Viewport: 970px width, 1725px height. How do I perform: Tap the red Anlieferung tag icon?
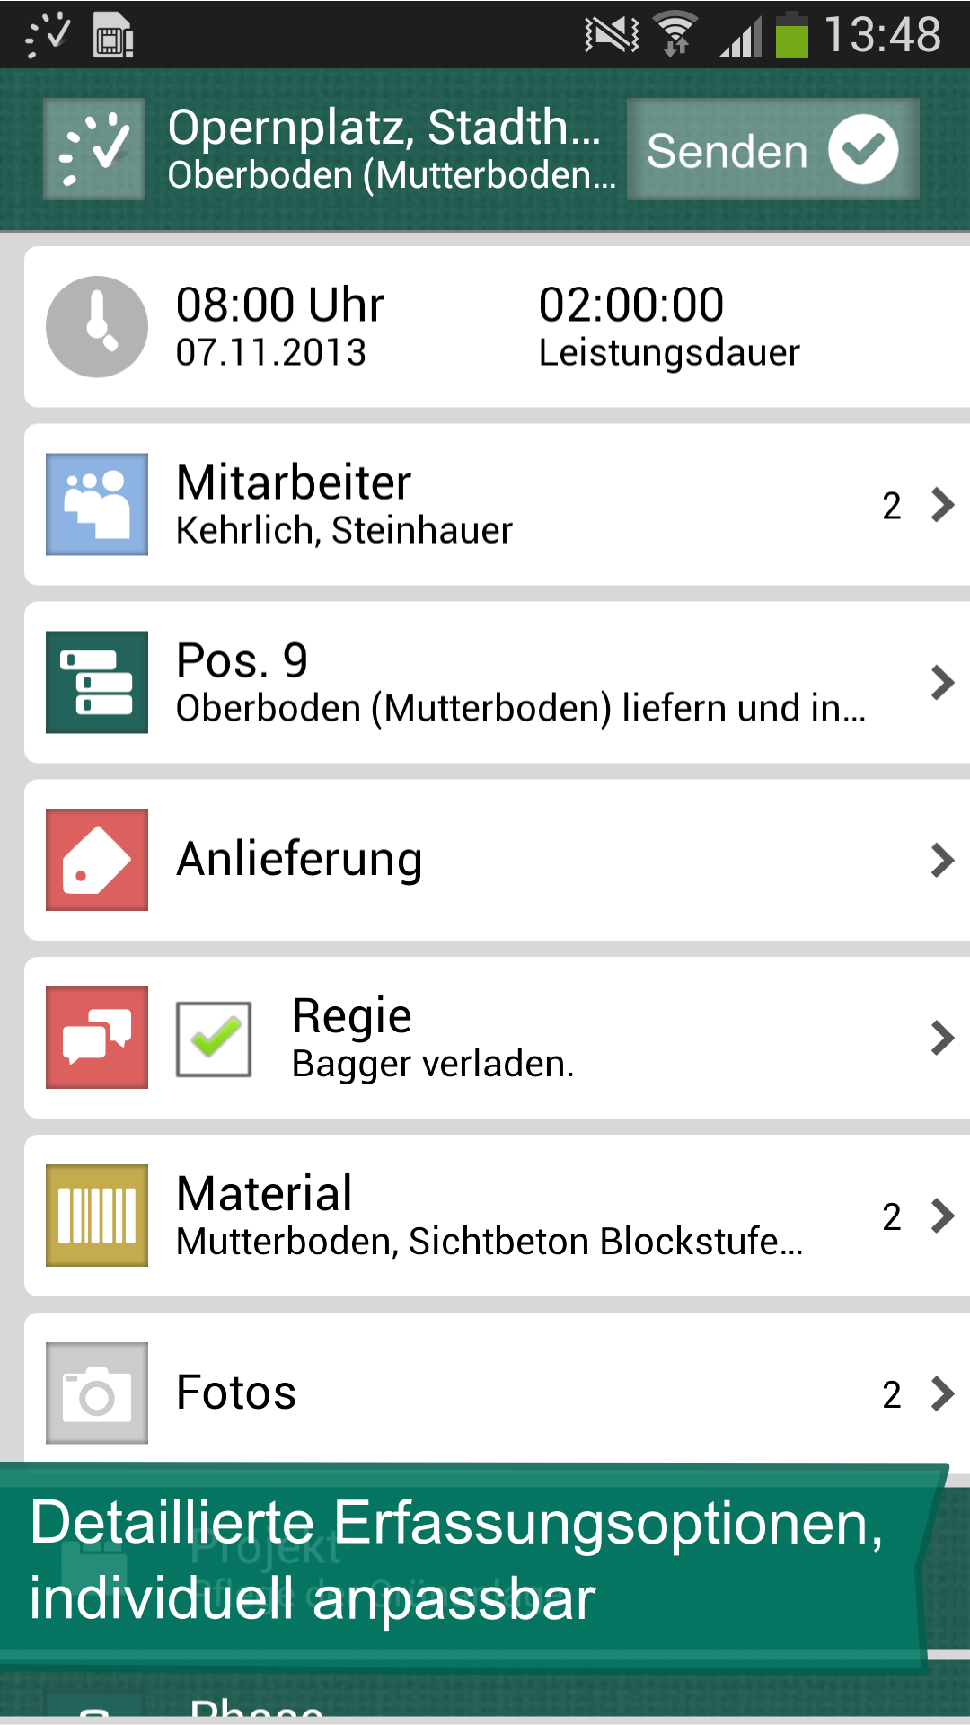tap(97, 860)
